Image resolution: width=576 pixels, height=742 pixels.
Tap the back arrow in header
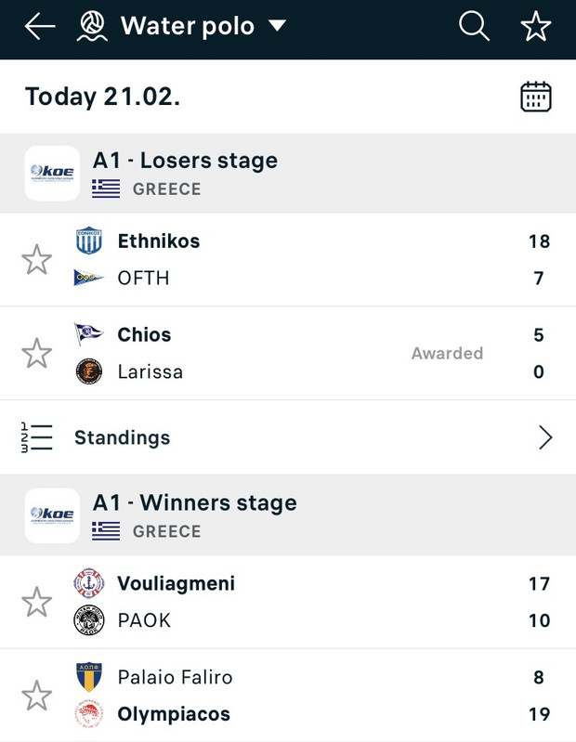tap(40, 26)
